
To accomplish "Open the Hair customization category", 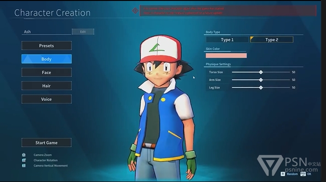I will (x=46, y=86).
